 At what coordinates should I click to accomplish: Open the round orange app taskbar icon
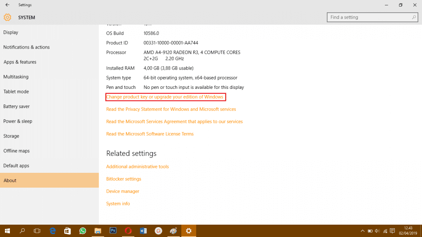159,231
